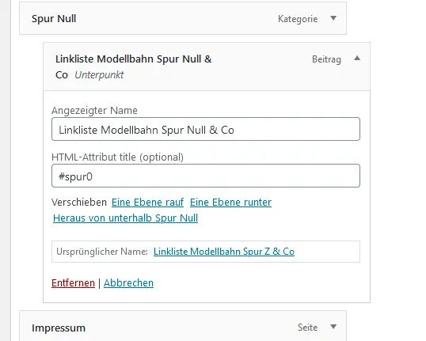Click the Kategorie type label
This screenshot has height=341, width=426.
point(298,19)
